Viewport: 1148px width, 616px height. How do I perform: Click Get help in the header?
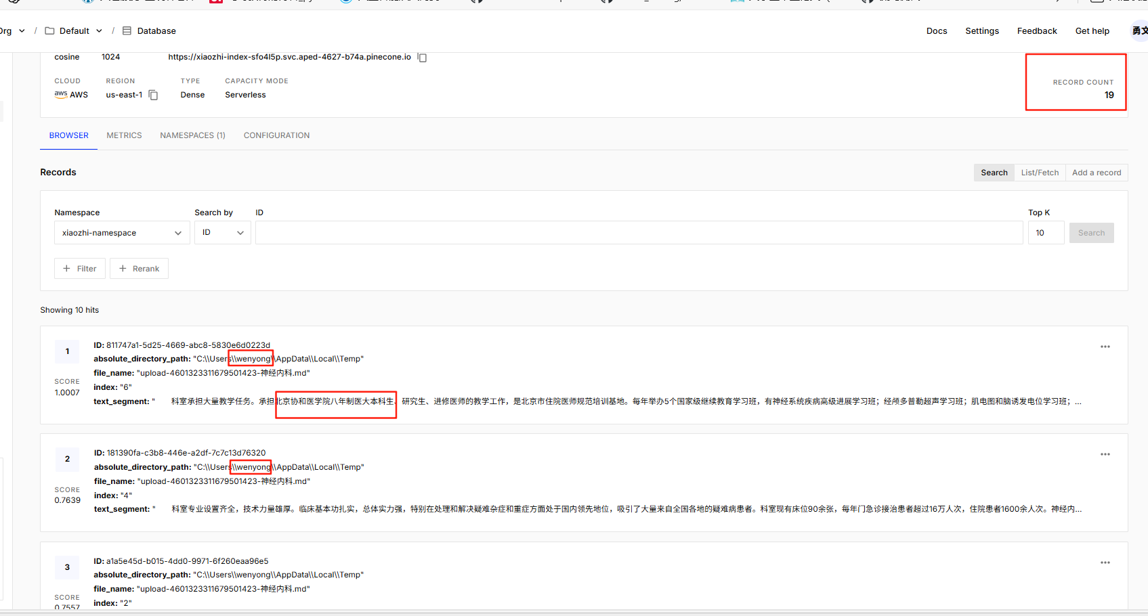point(1092,30)
